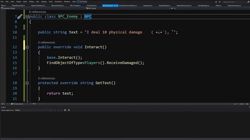Open the Test menu
Viewport: 250px width, 140px height.
37,2
